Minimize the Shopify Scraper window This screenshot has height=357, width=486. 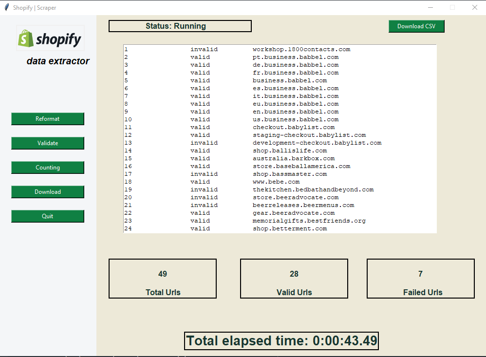coord(430,7)
